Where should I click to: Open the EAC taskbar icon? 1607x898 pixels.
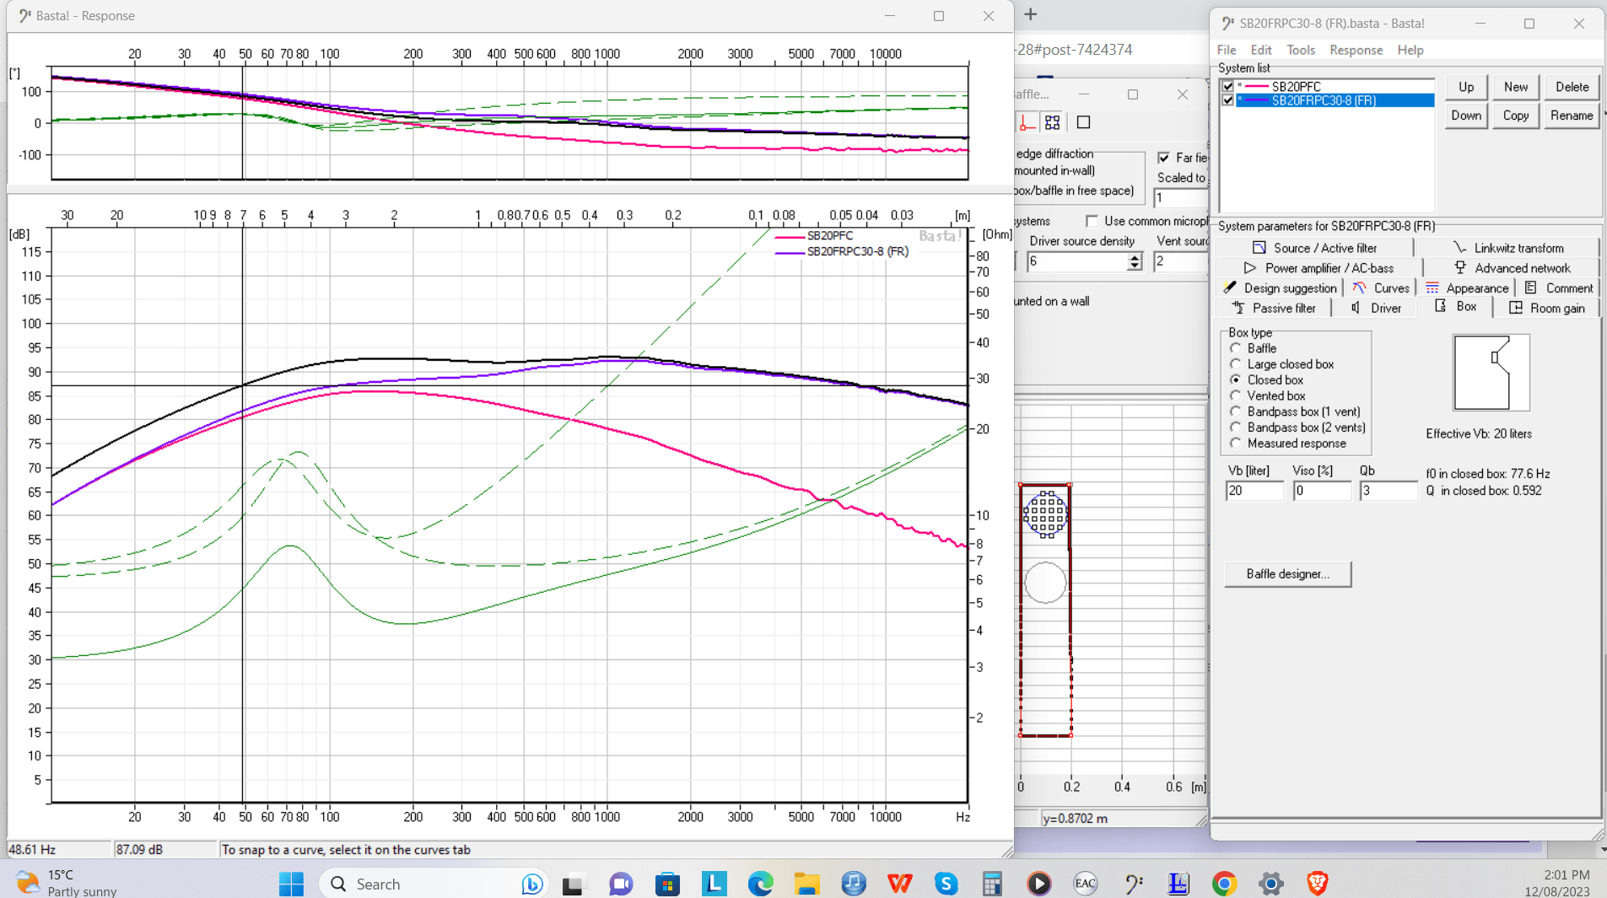[1085, 884]
